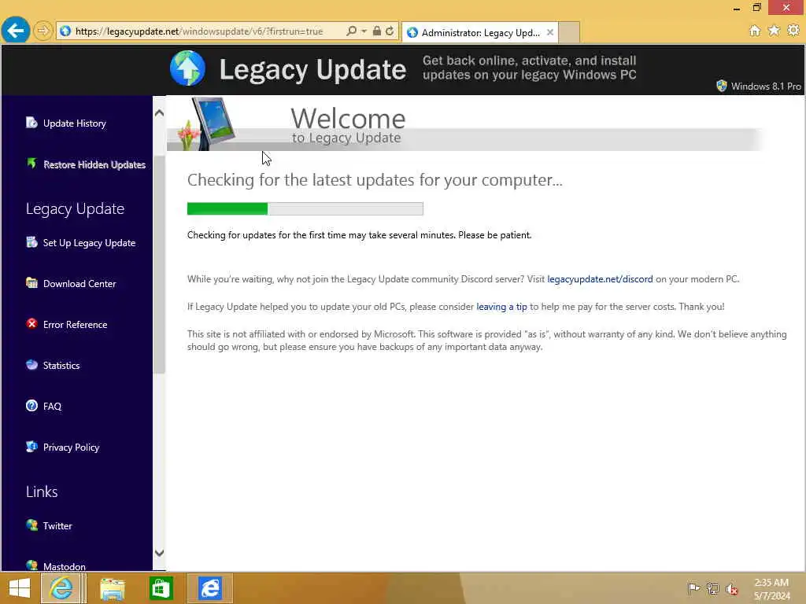Screen dimensions: 806x604
Task: Minimize the Internet Explorer window
Action: tap(737, 8)
